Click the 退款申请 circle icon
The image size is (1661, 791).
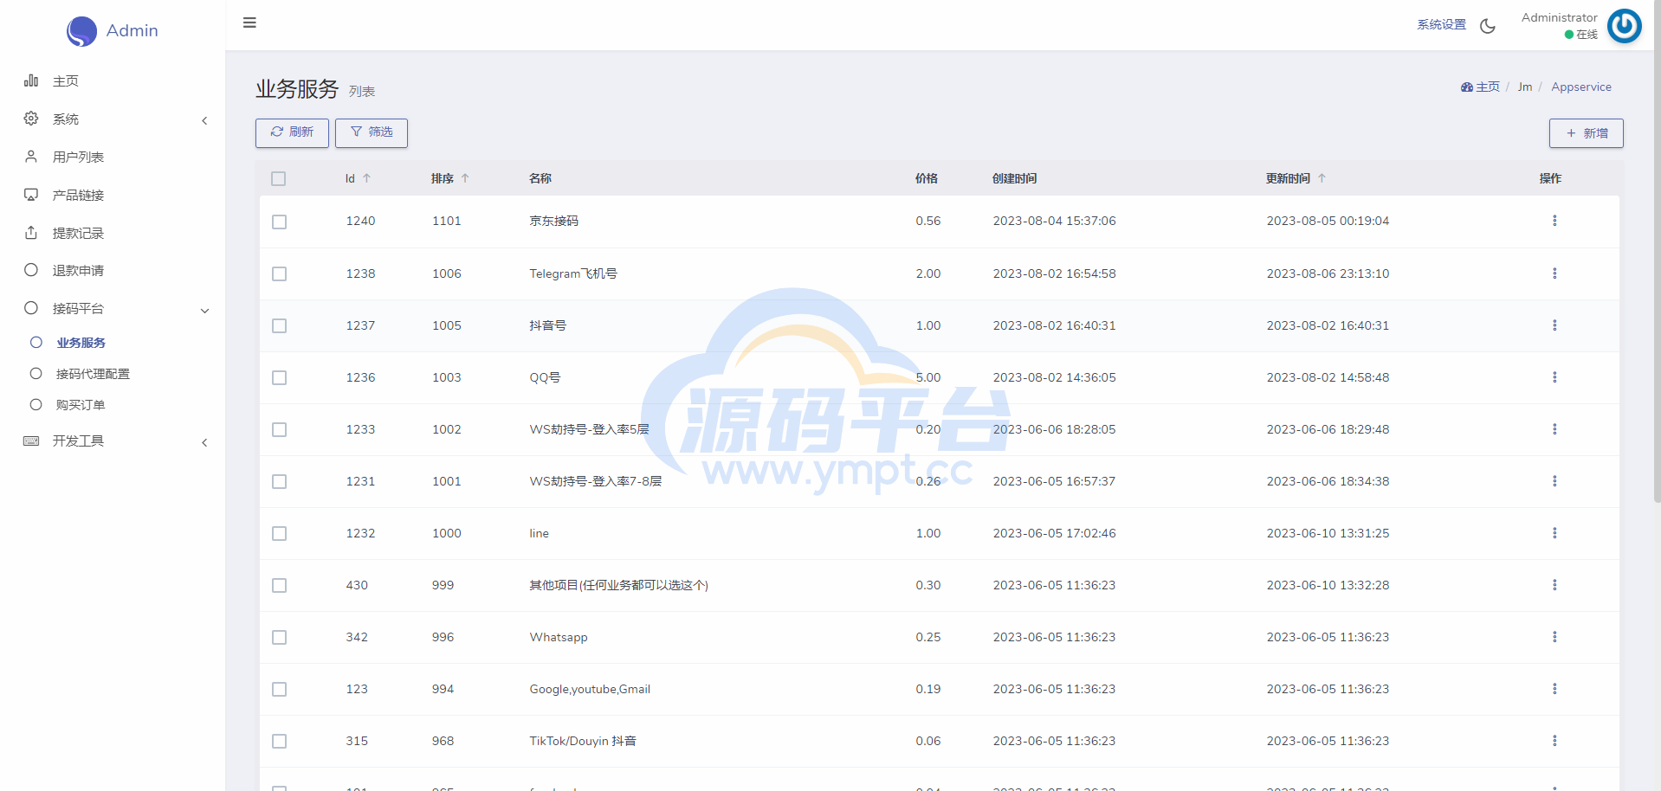click(x=31, y=270)
